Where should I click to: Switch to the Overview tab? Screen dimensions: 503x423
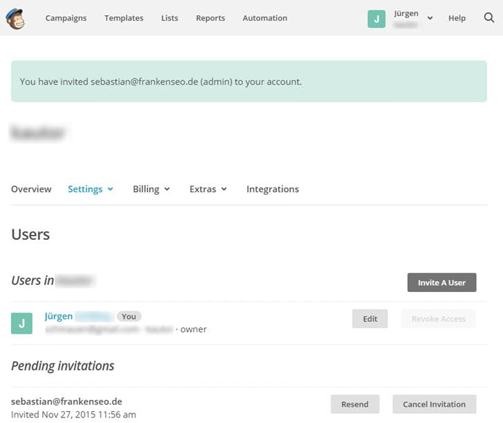click(31, 189)
